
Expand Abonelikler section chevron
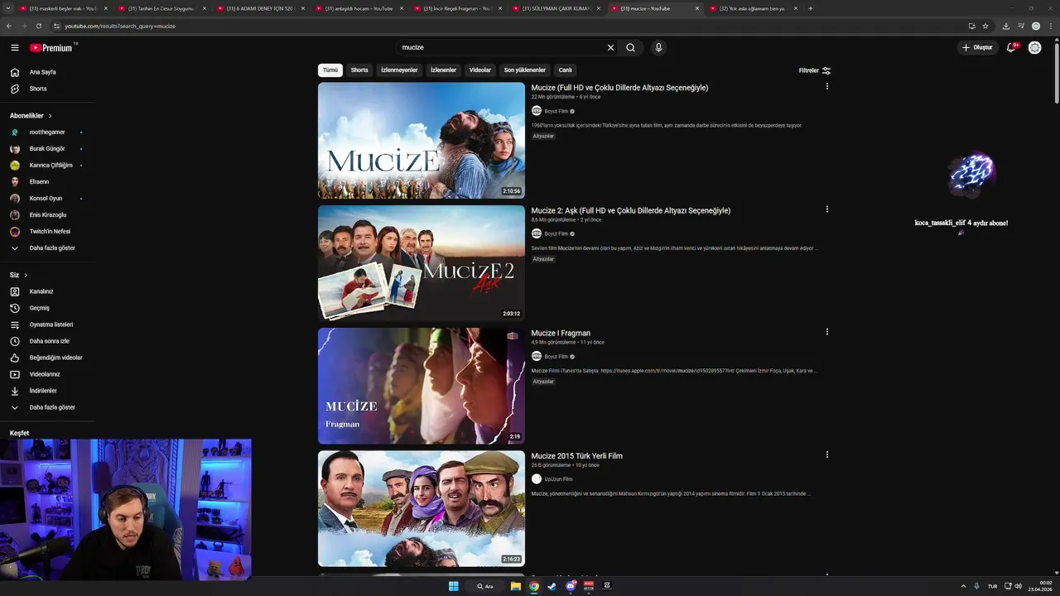[x=50, y=116]
